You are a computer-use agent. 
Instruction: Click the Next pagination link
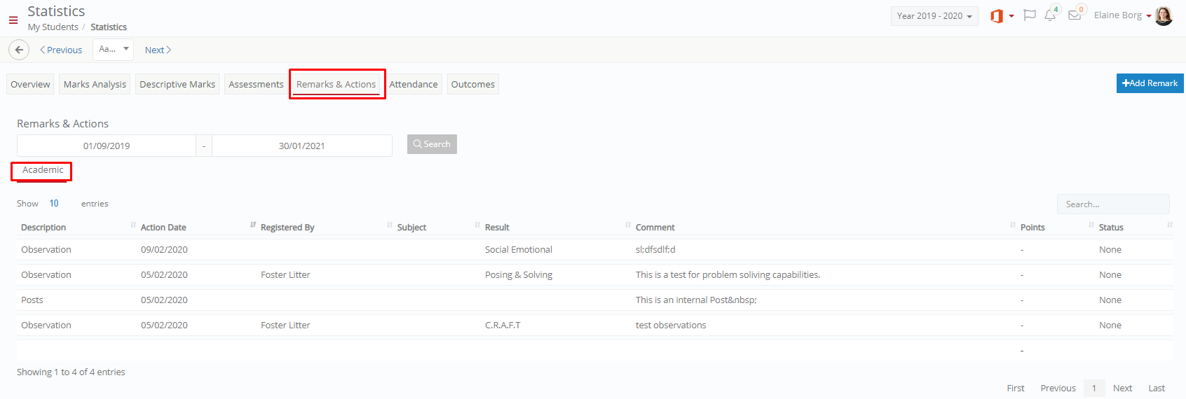[x=1122, y=388]
